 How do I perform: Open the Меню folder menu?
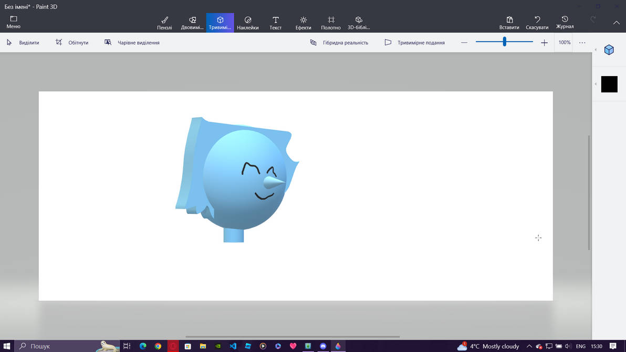coord(13,23)
